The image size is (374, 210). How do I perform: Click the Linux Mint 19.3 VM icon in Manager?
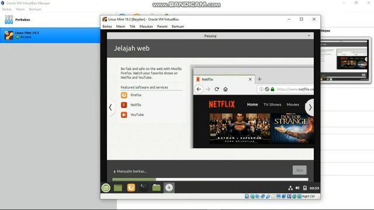(9, 35)
